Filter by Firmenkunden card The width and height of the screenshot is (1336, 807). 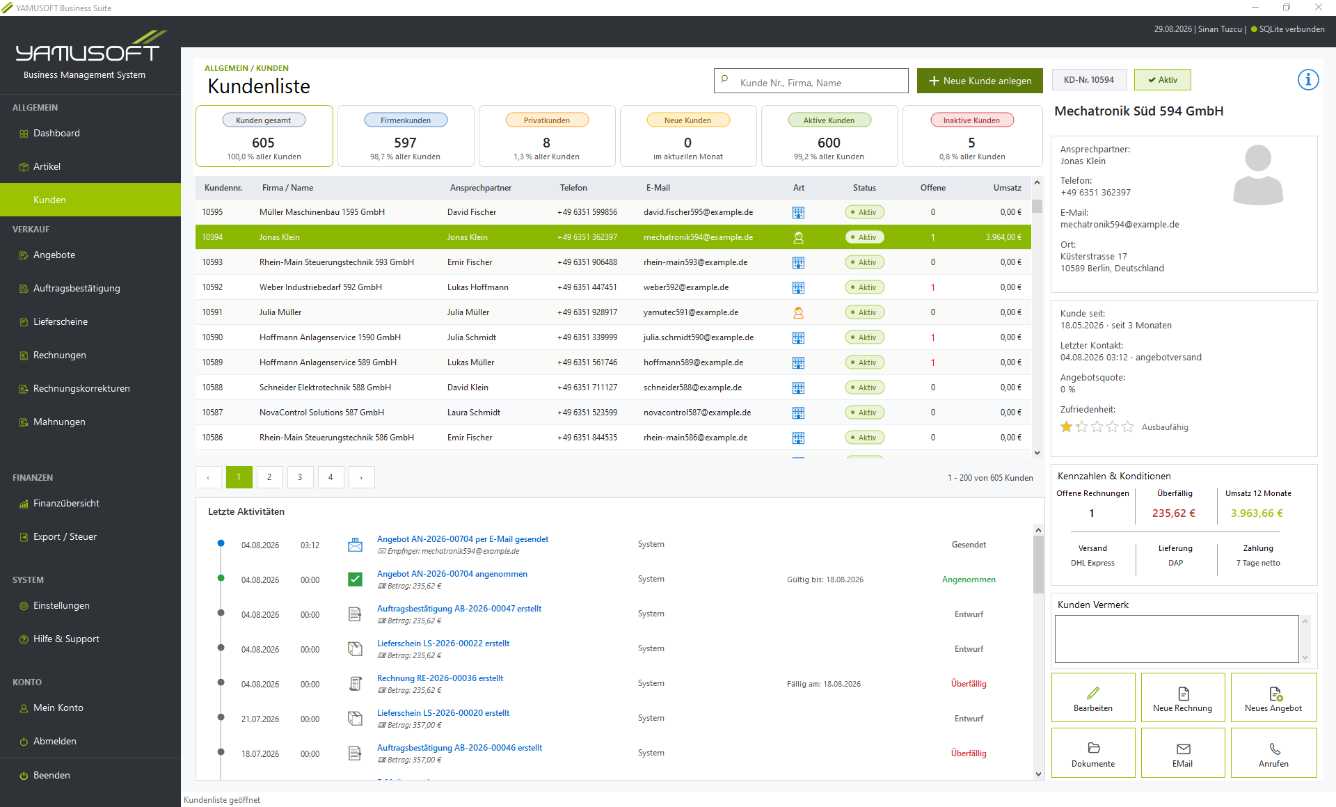point(406,136)
